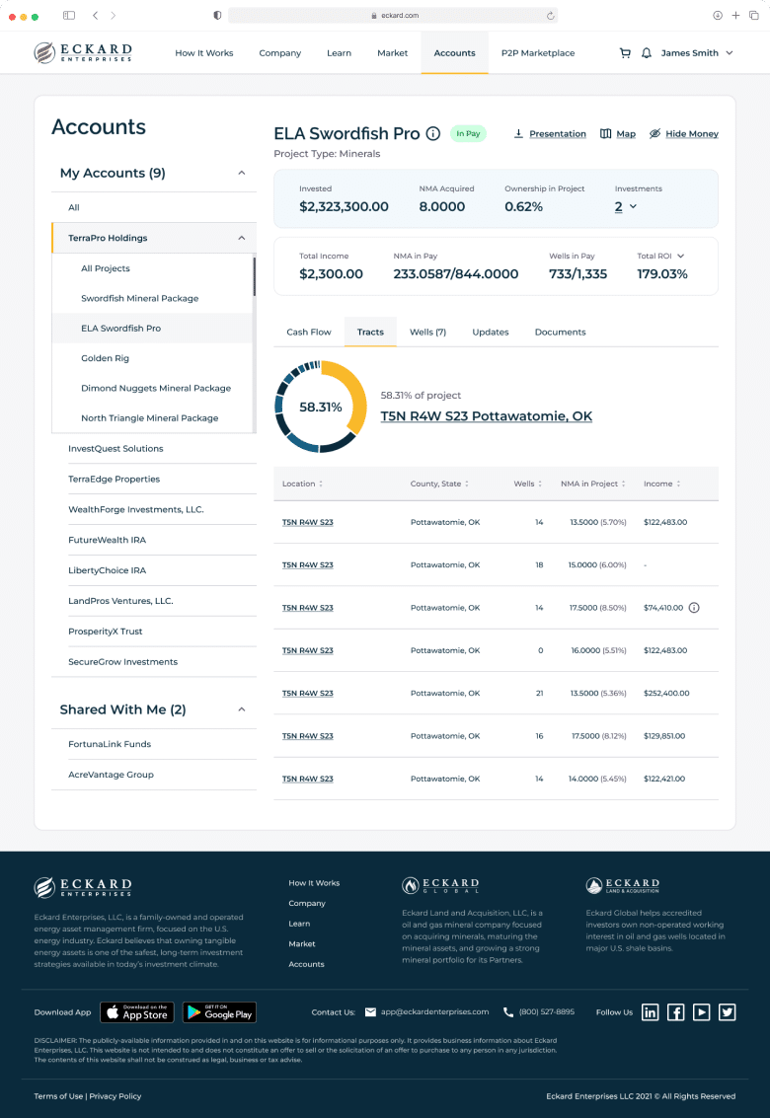
Task: Click Download on the App Store badge
Action: (137, 1012)
